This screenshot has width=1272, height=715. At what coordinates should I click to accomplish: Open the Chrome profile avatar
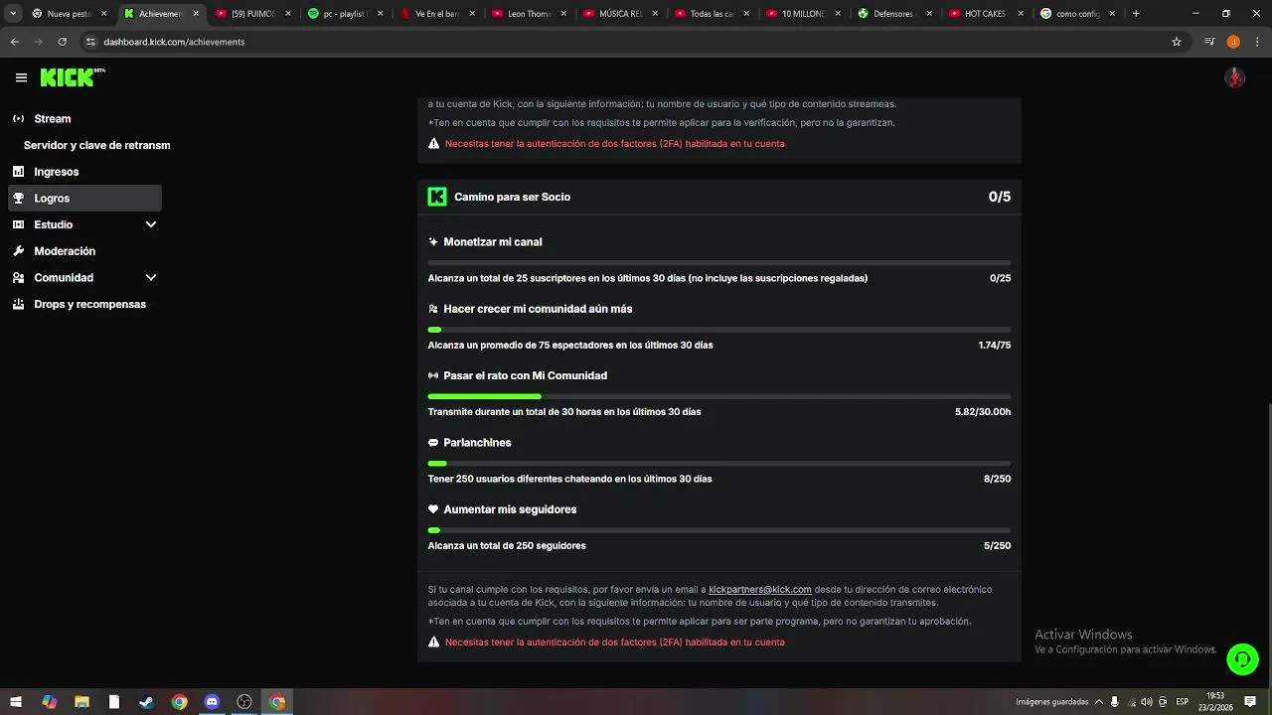(x=1233, y=42)
